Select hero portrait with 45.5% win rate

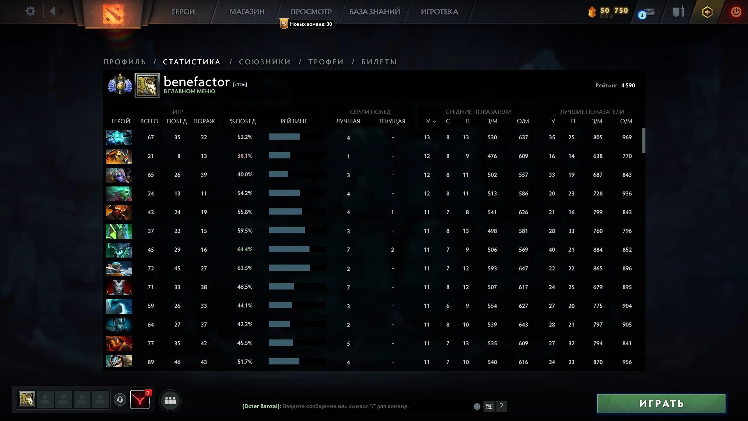(119, 344)
